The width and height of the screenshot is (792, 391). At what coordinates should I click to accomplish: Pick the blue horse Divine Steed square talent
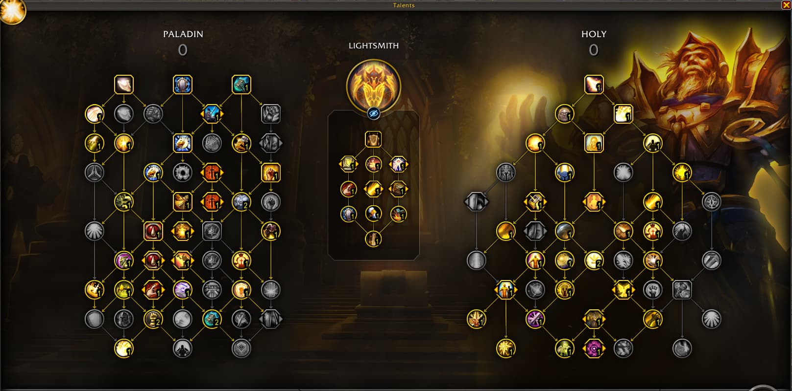click(x=183, y=143)
